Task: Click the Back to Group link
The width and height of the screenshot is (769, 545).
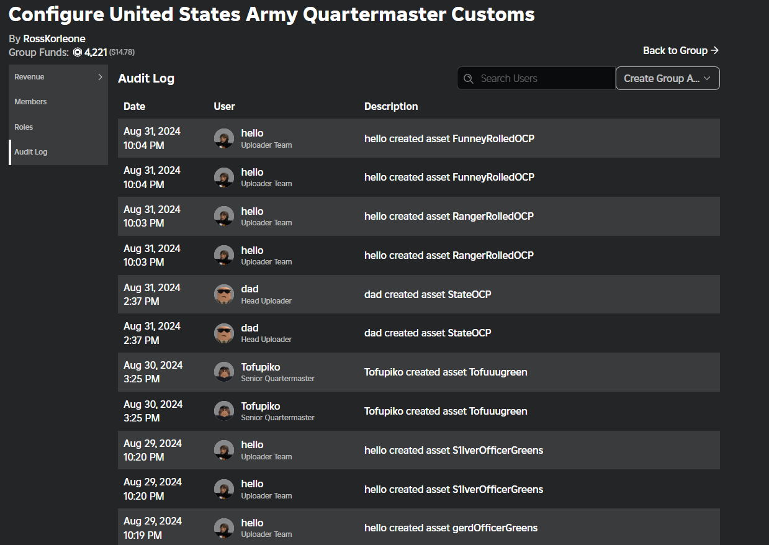Action: pos(681,50)
